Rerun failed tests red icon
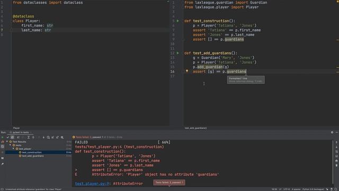This screenshot has height=191, width=339. coord(3,142)
